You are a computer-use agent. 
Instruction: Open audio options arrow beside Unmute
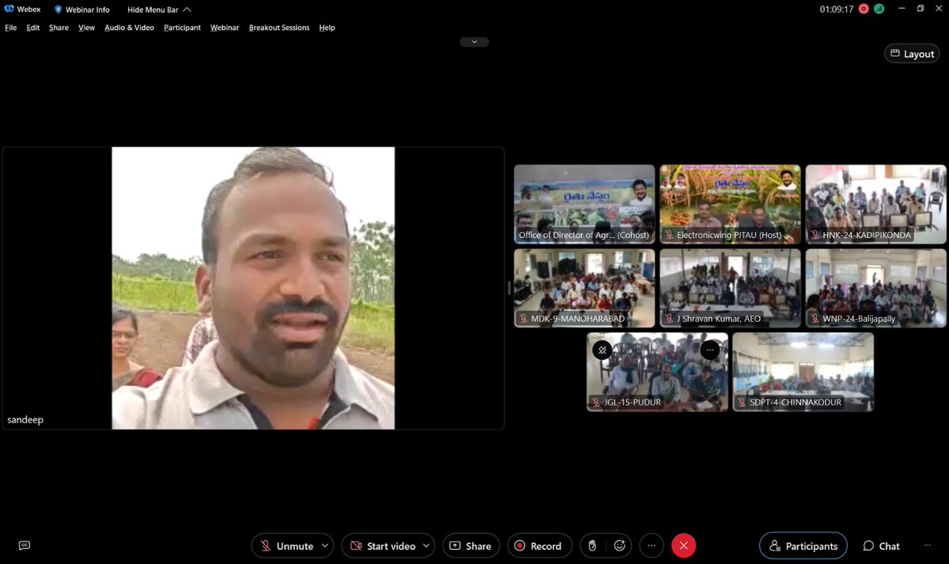[325, 546]
